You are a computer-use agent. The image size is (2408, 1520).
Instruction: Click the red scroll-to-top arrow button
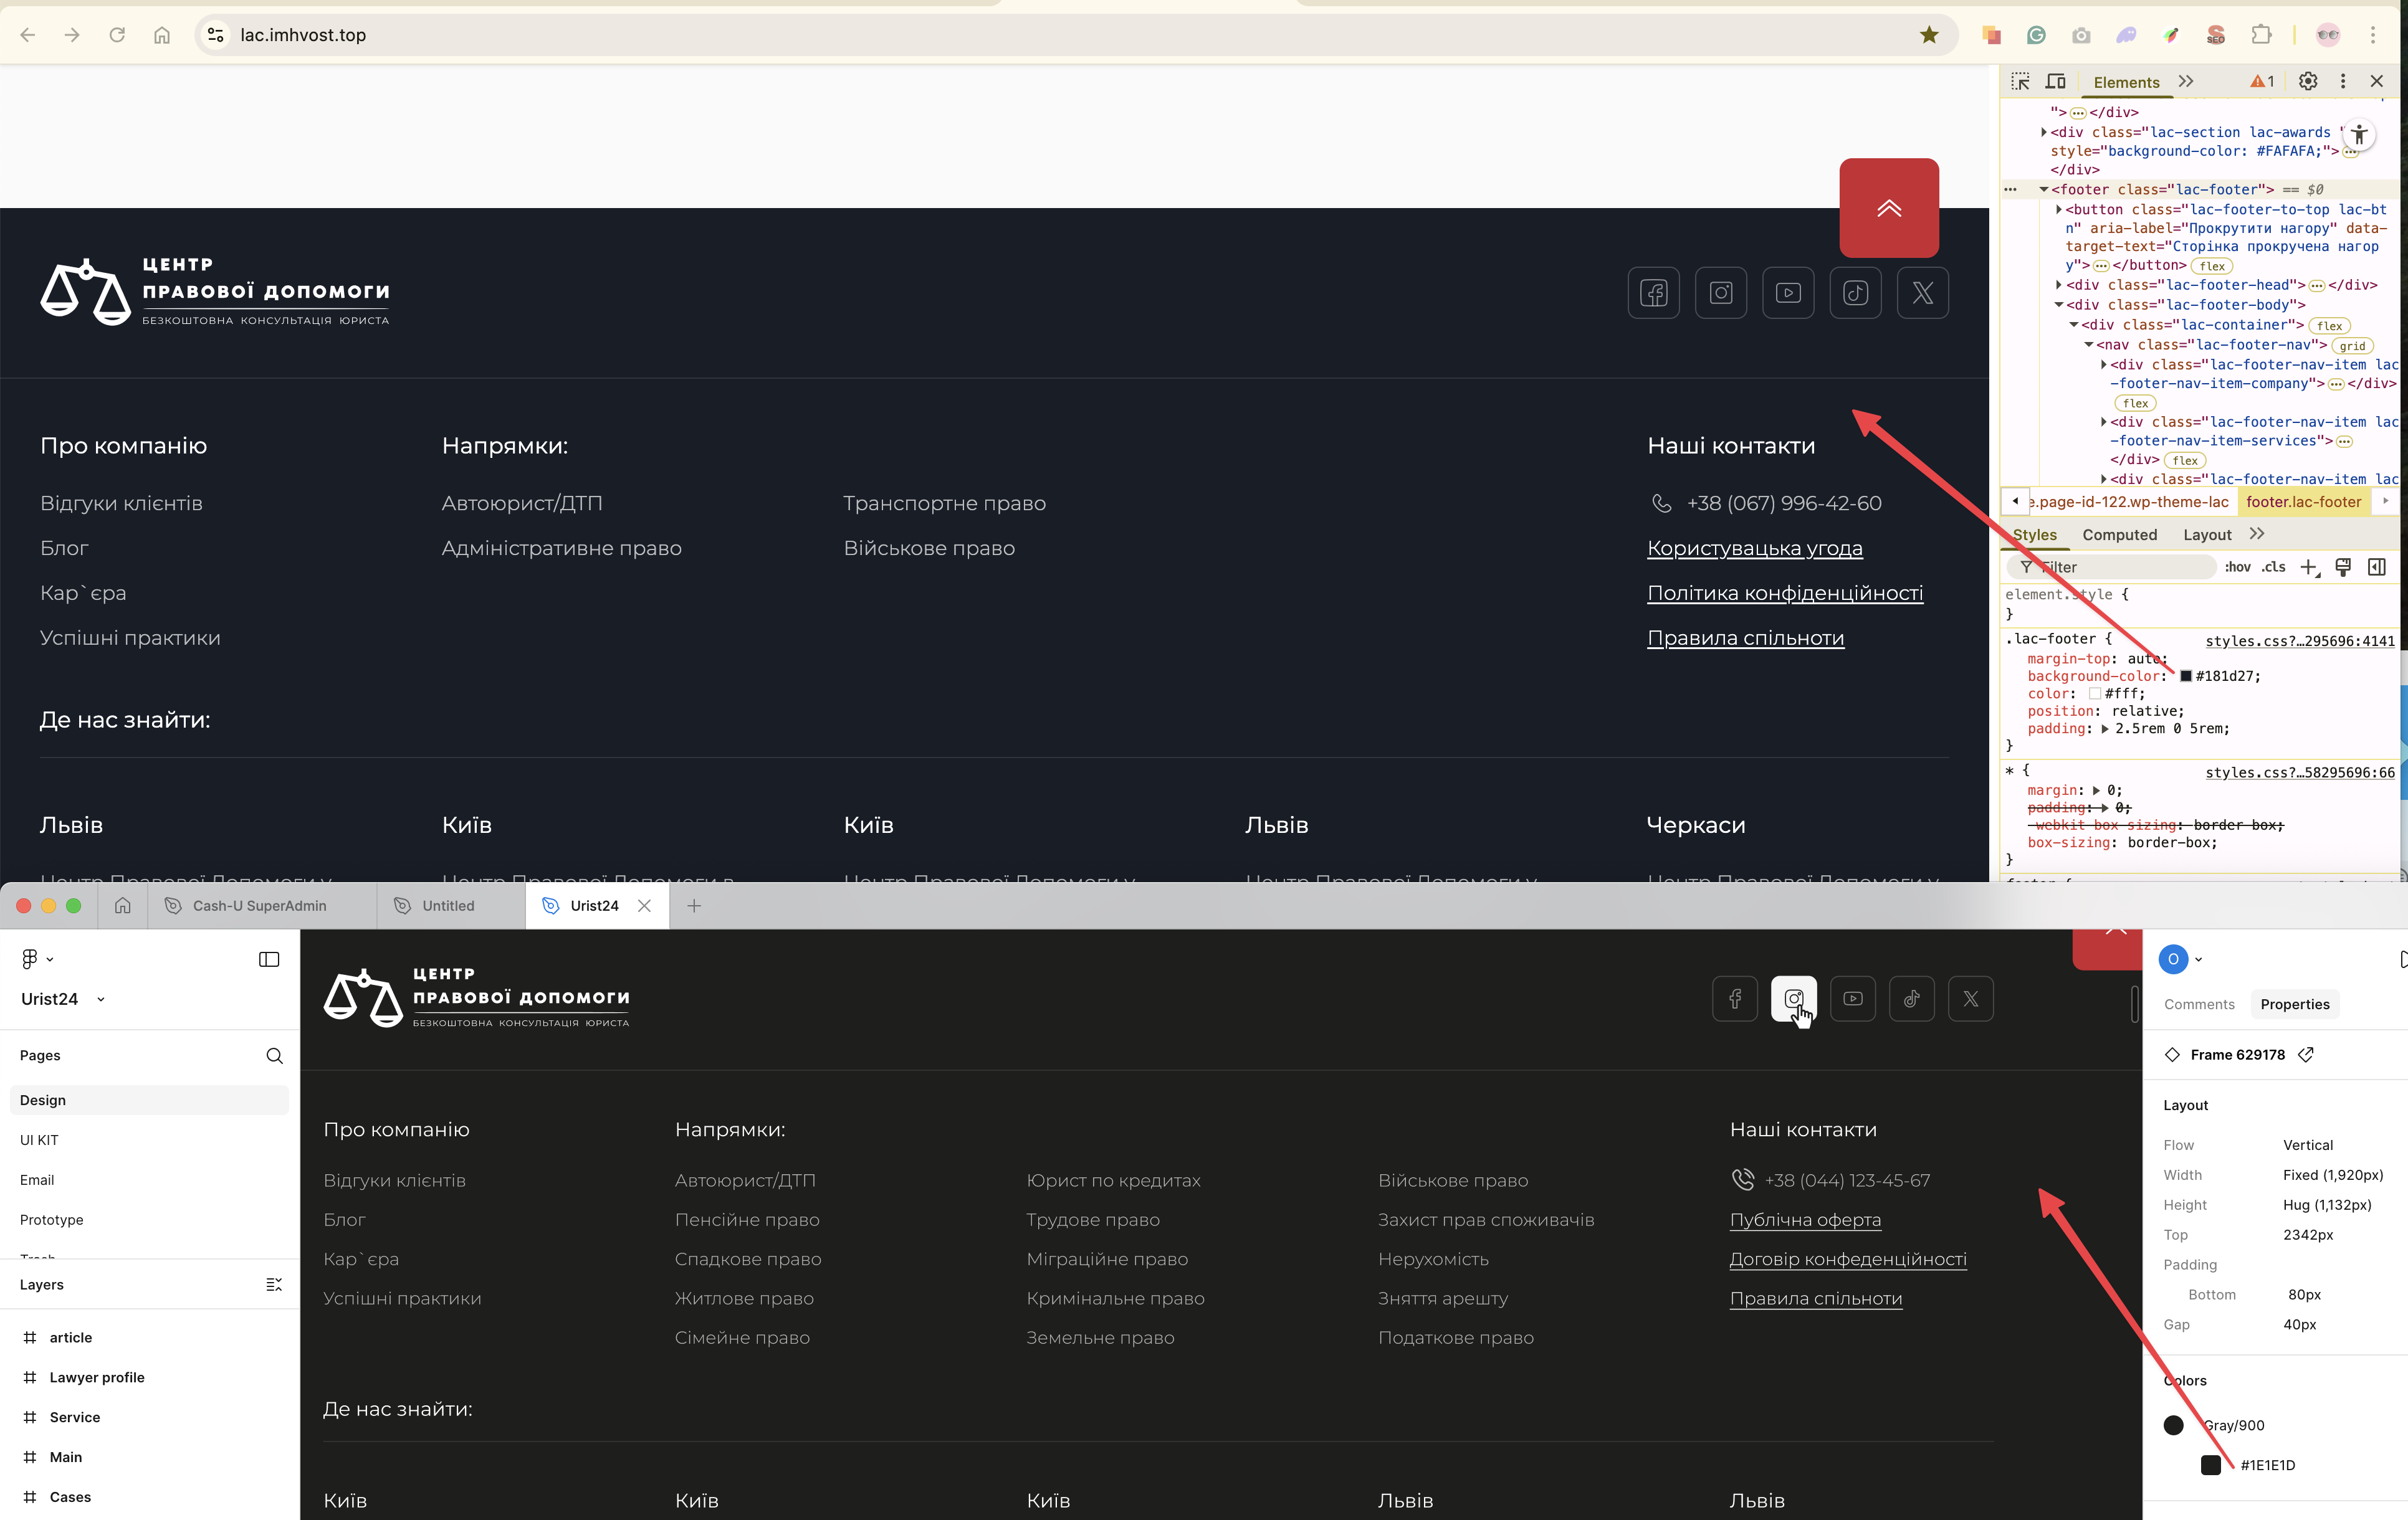coord(1888,208)
